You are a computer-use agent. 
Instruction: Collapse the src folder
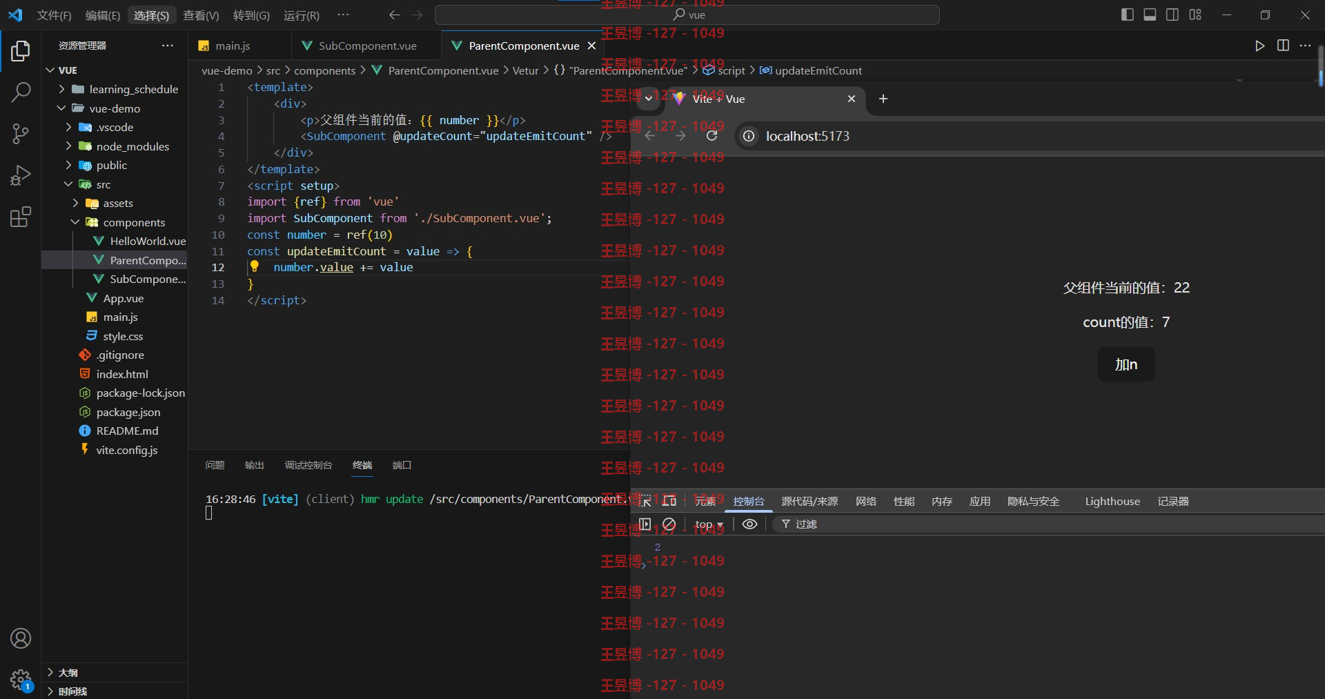click(x=68, y=184)
